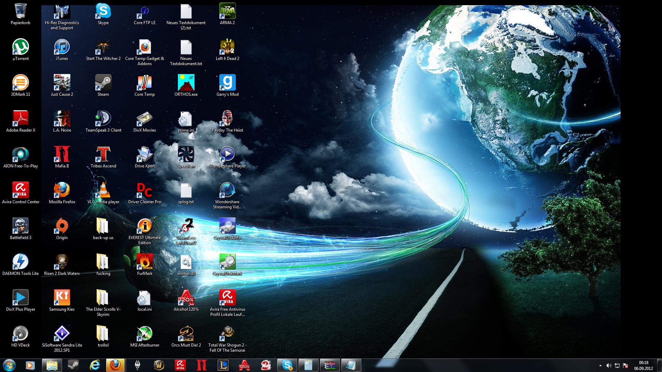Select SiSoftware Sandra Lite 2012.SP1 icon
The height and width of the screenshot is (372, 662).
coord(62,339)
